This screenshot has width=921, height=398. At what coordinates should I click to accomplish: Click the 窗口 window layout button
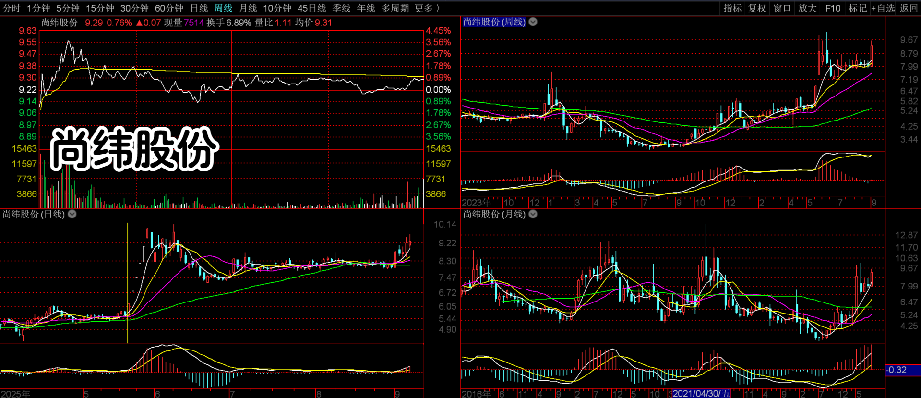click(x=782, y=8)
